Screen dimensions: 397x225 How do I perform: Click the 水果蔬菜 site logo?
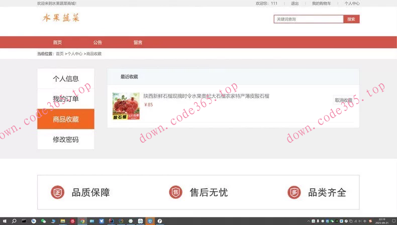tap(61, 18)
